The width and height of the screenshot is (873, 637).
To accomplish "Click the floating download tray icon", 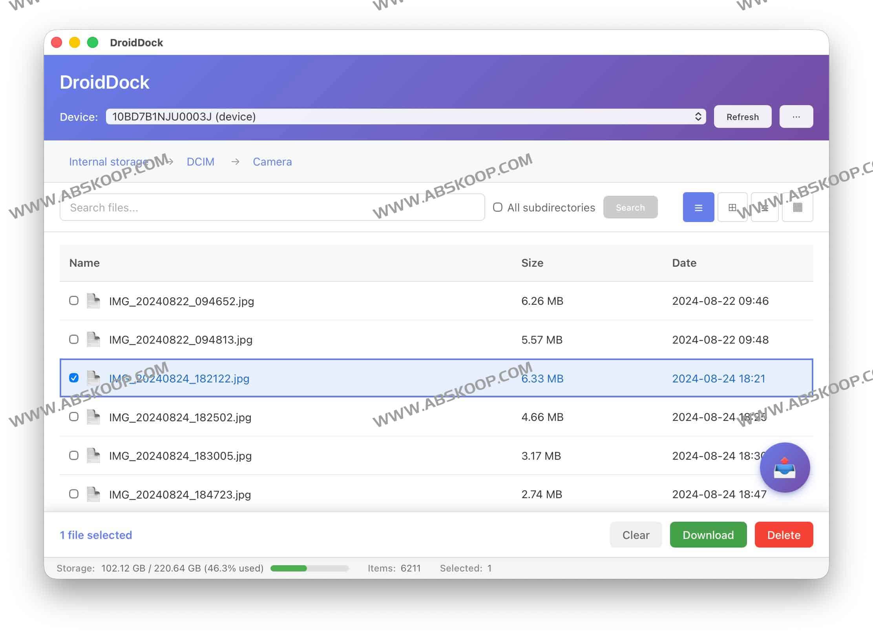I will (x=785, y=467).
